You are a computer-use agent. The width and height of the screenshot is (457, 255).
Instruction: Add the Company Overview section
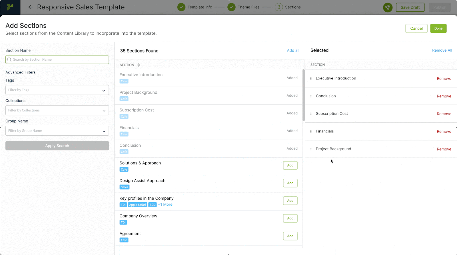click(x=290, y=219)
